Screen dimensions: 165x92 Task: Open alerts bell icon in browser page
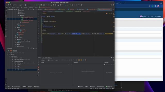152,16
